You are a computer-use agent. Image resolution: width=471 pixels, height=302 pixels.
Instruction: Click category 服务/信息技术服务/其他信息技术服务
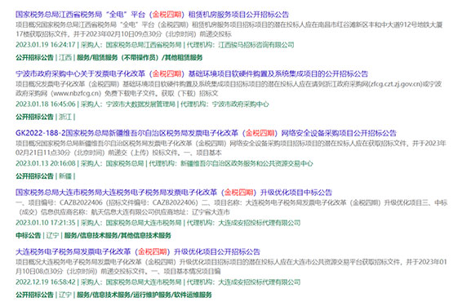[x=118, y=235]
